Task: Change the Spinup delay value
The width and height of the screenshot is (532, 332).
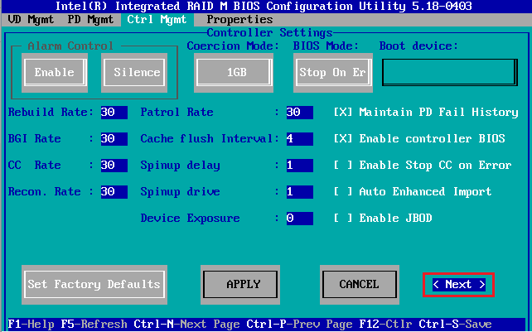Action: pyautogui.click(x=300, y=165)
